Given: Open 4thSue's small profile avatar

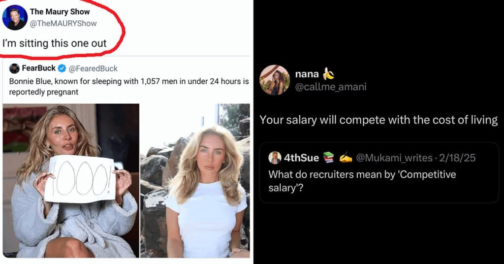Looking at the screenshot, I should pos(275,158).
